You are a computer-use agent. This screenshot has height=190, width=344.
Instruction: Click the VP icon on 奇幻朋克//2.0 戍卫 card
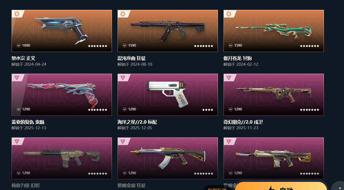(x=231, y=109)
